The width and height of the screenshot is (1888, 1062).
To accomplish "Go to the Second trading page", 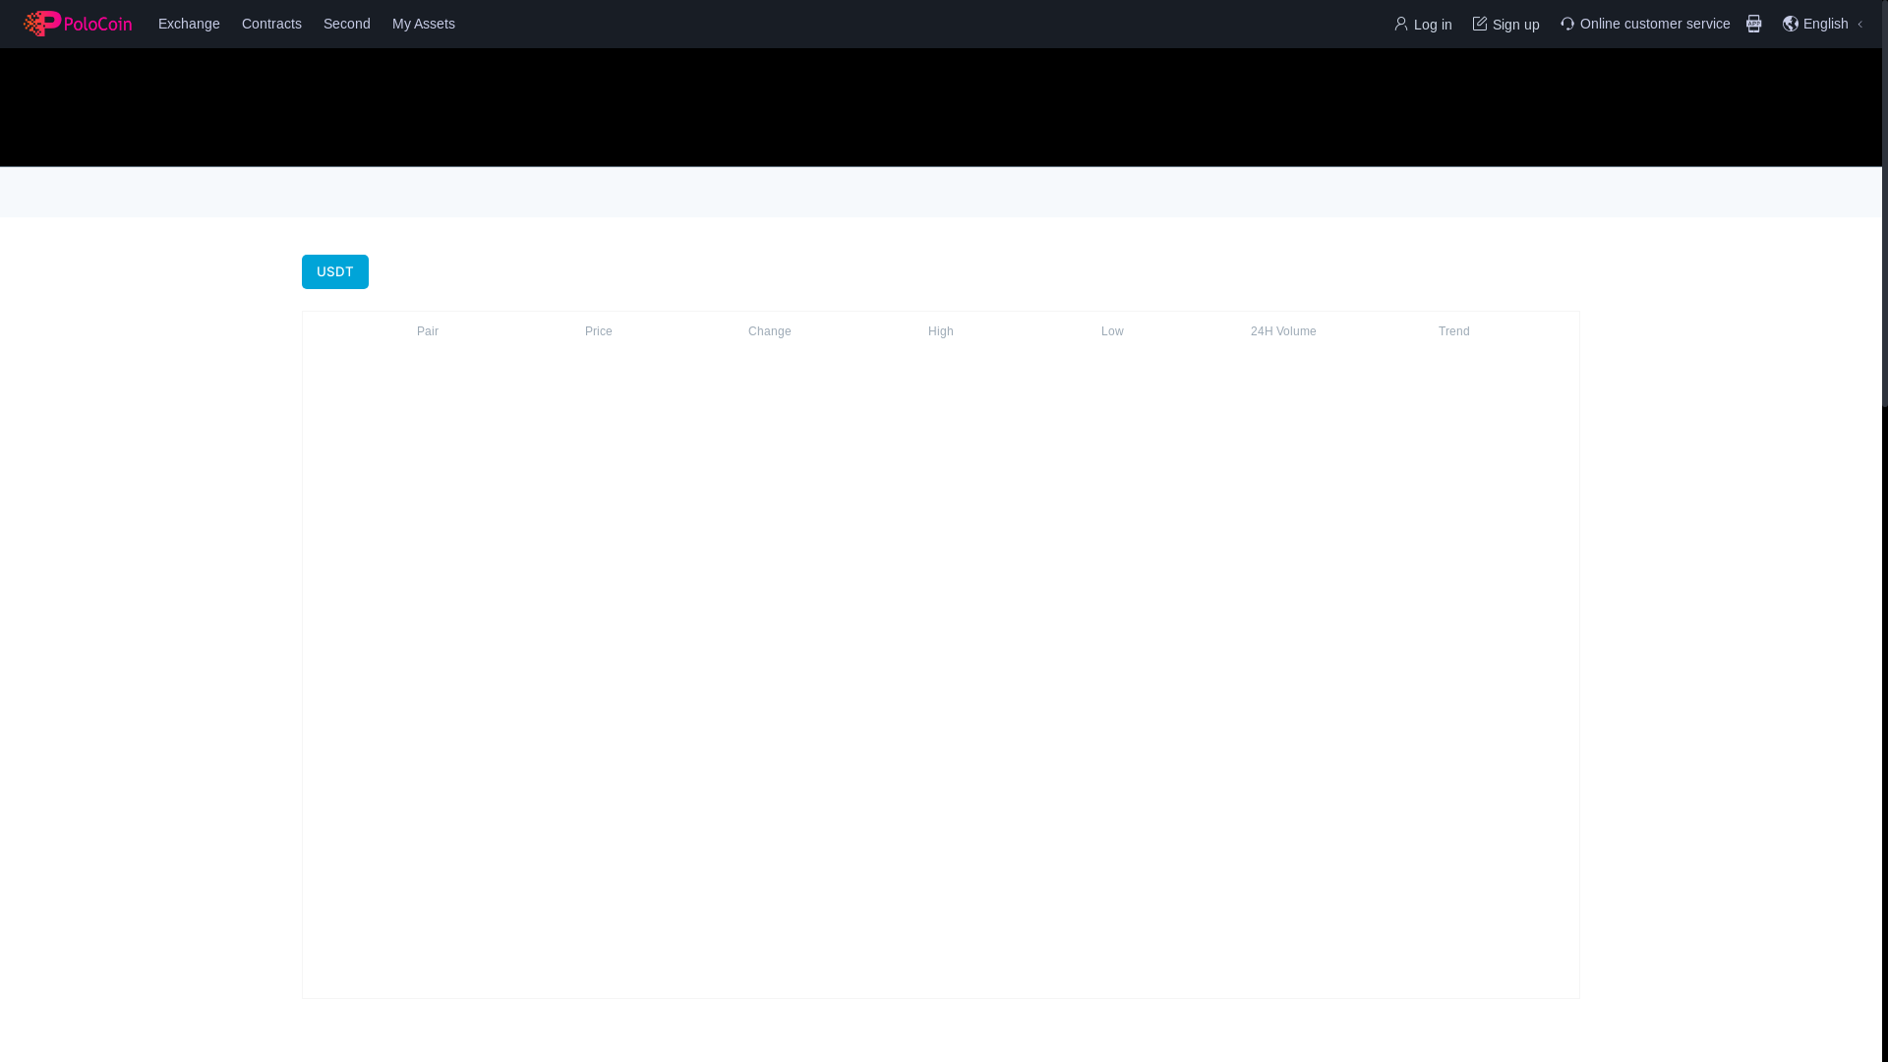I will click(346, 24).
